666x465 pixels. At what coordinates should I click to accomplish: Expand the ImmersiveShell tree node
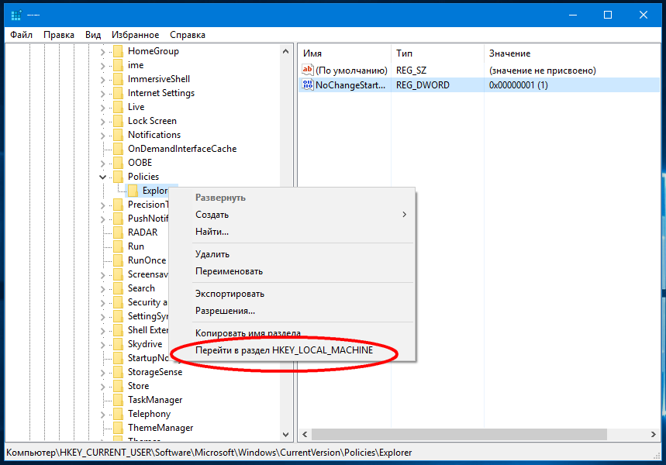tap(102, 79)
